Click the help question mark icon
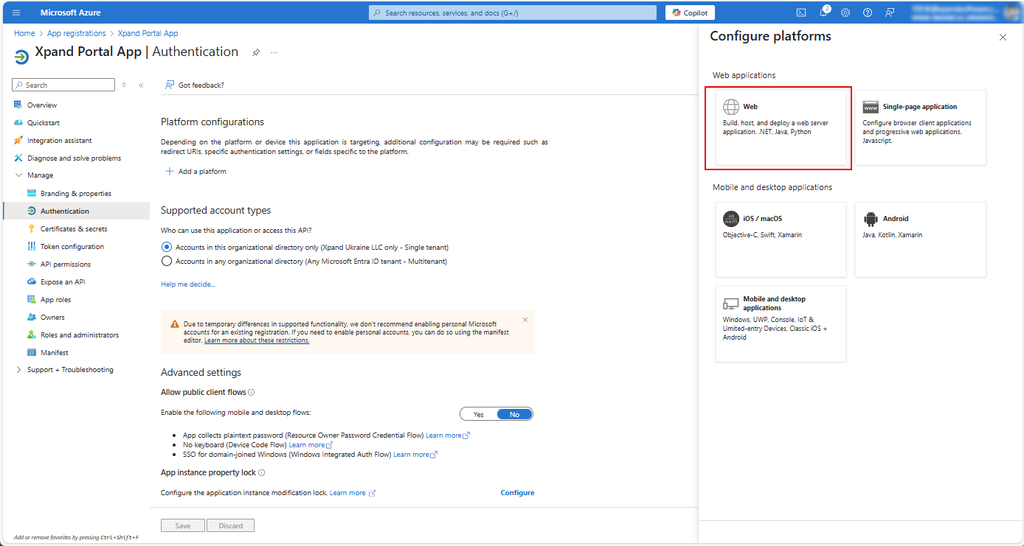Screen dimensions: 1024x546 coord(868,13)
